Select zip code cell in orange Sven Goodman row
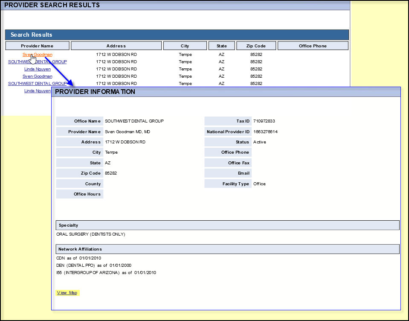This screenshot has height=321, width=409. [x=256, y=55]
